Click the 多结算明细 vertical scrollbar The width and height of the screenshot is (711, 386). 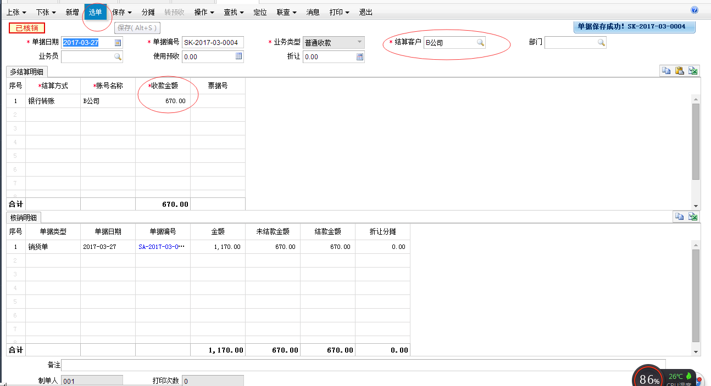tap(696, 141)
